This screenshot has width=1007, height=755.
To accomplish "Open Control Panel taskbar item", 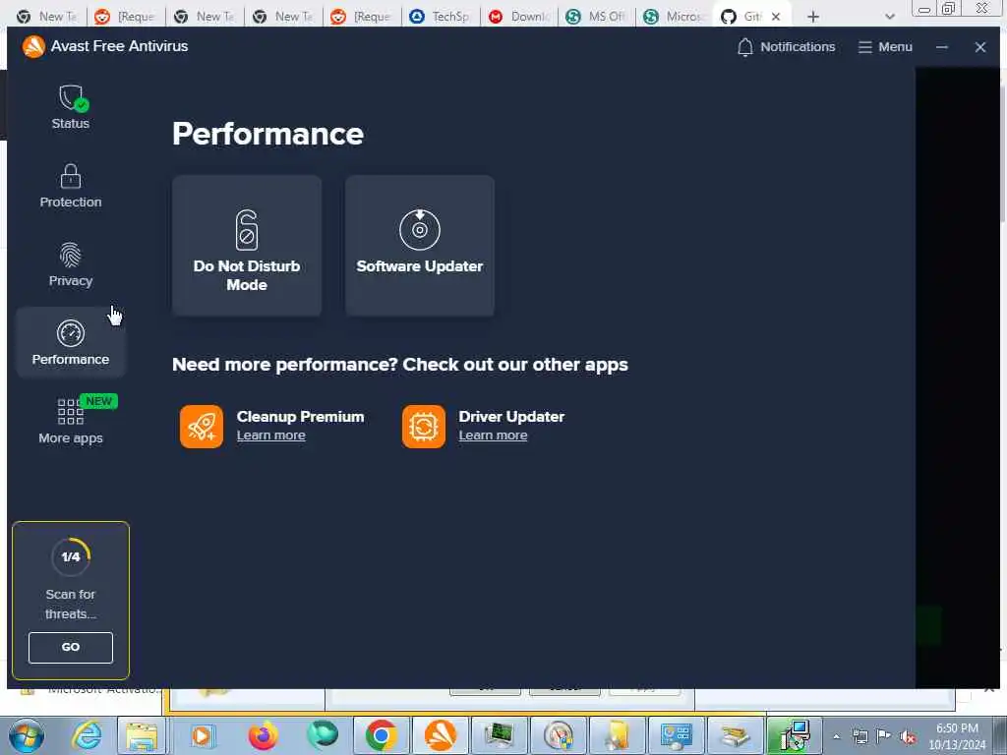I will pyautogui.click(x=677, y=735).
